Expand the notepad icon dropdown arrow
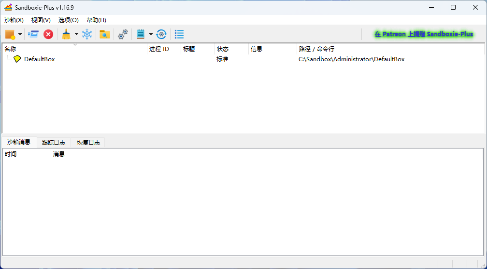The height and width of the screenshot is (269, 487). point(151,34)
